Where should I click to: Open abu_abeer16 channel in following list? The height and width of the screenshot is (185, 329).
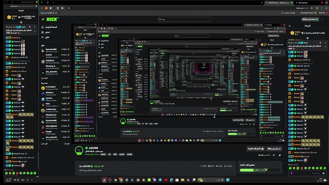[55, 73]
